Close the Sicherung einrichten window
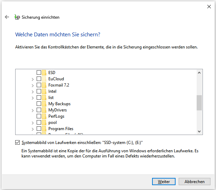This screenshot has width=216, height=190. [209, 6]
